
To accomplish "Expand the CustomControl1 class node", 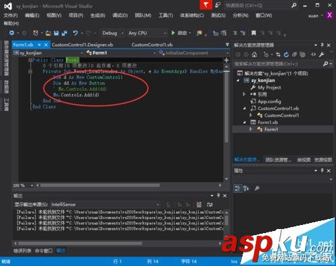I will click(x=251, y=116).
